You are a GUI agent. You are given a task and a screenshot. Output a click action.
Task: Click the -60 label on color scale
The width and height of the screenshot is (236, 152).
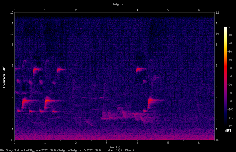230,76
